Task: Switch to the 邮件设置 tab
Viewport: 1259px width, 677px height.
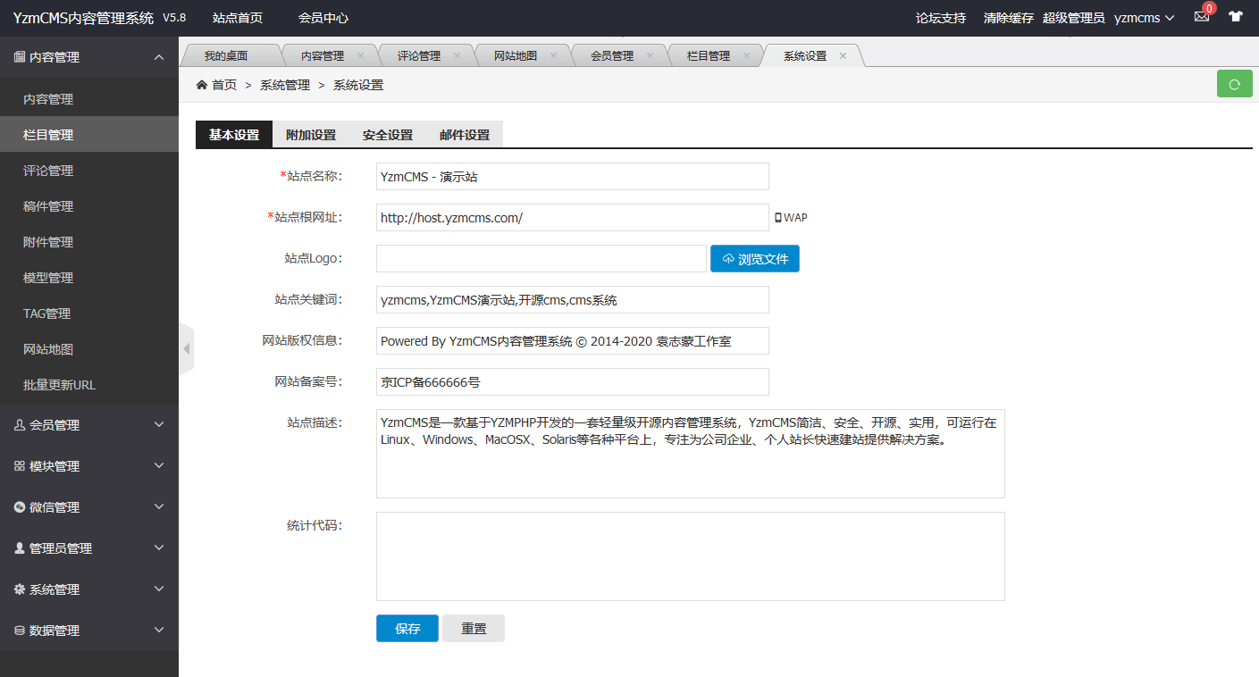Action: coord(465,135)
